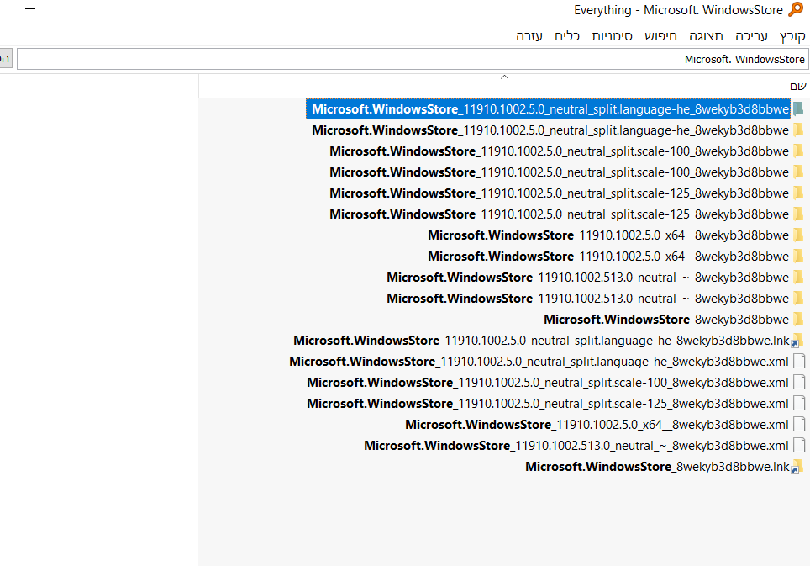Open the תצוגה (View) menu
This screenshot has height=566, width=810.
pyautogui.click(x=706, y=36)
